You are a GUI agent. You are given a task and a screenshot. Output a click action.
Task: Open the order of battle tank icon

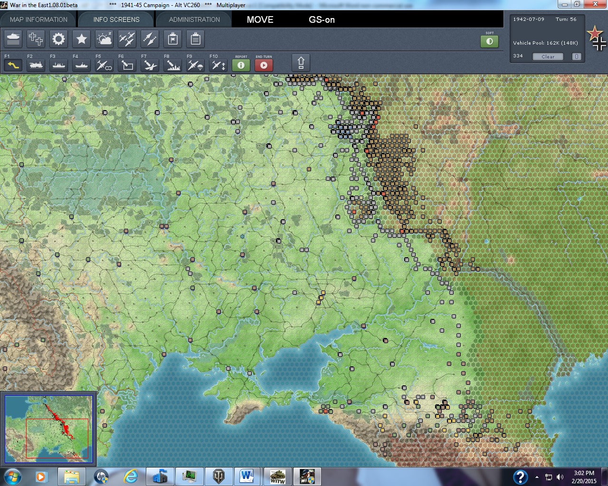tap(13, 39)
